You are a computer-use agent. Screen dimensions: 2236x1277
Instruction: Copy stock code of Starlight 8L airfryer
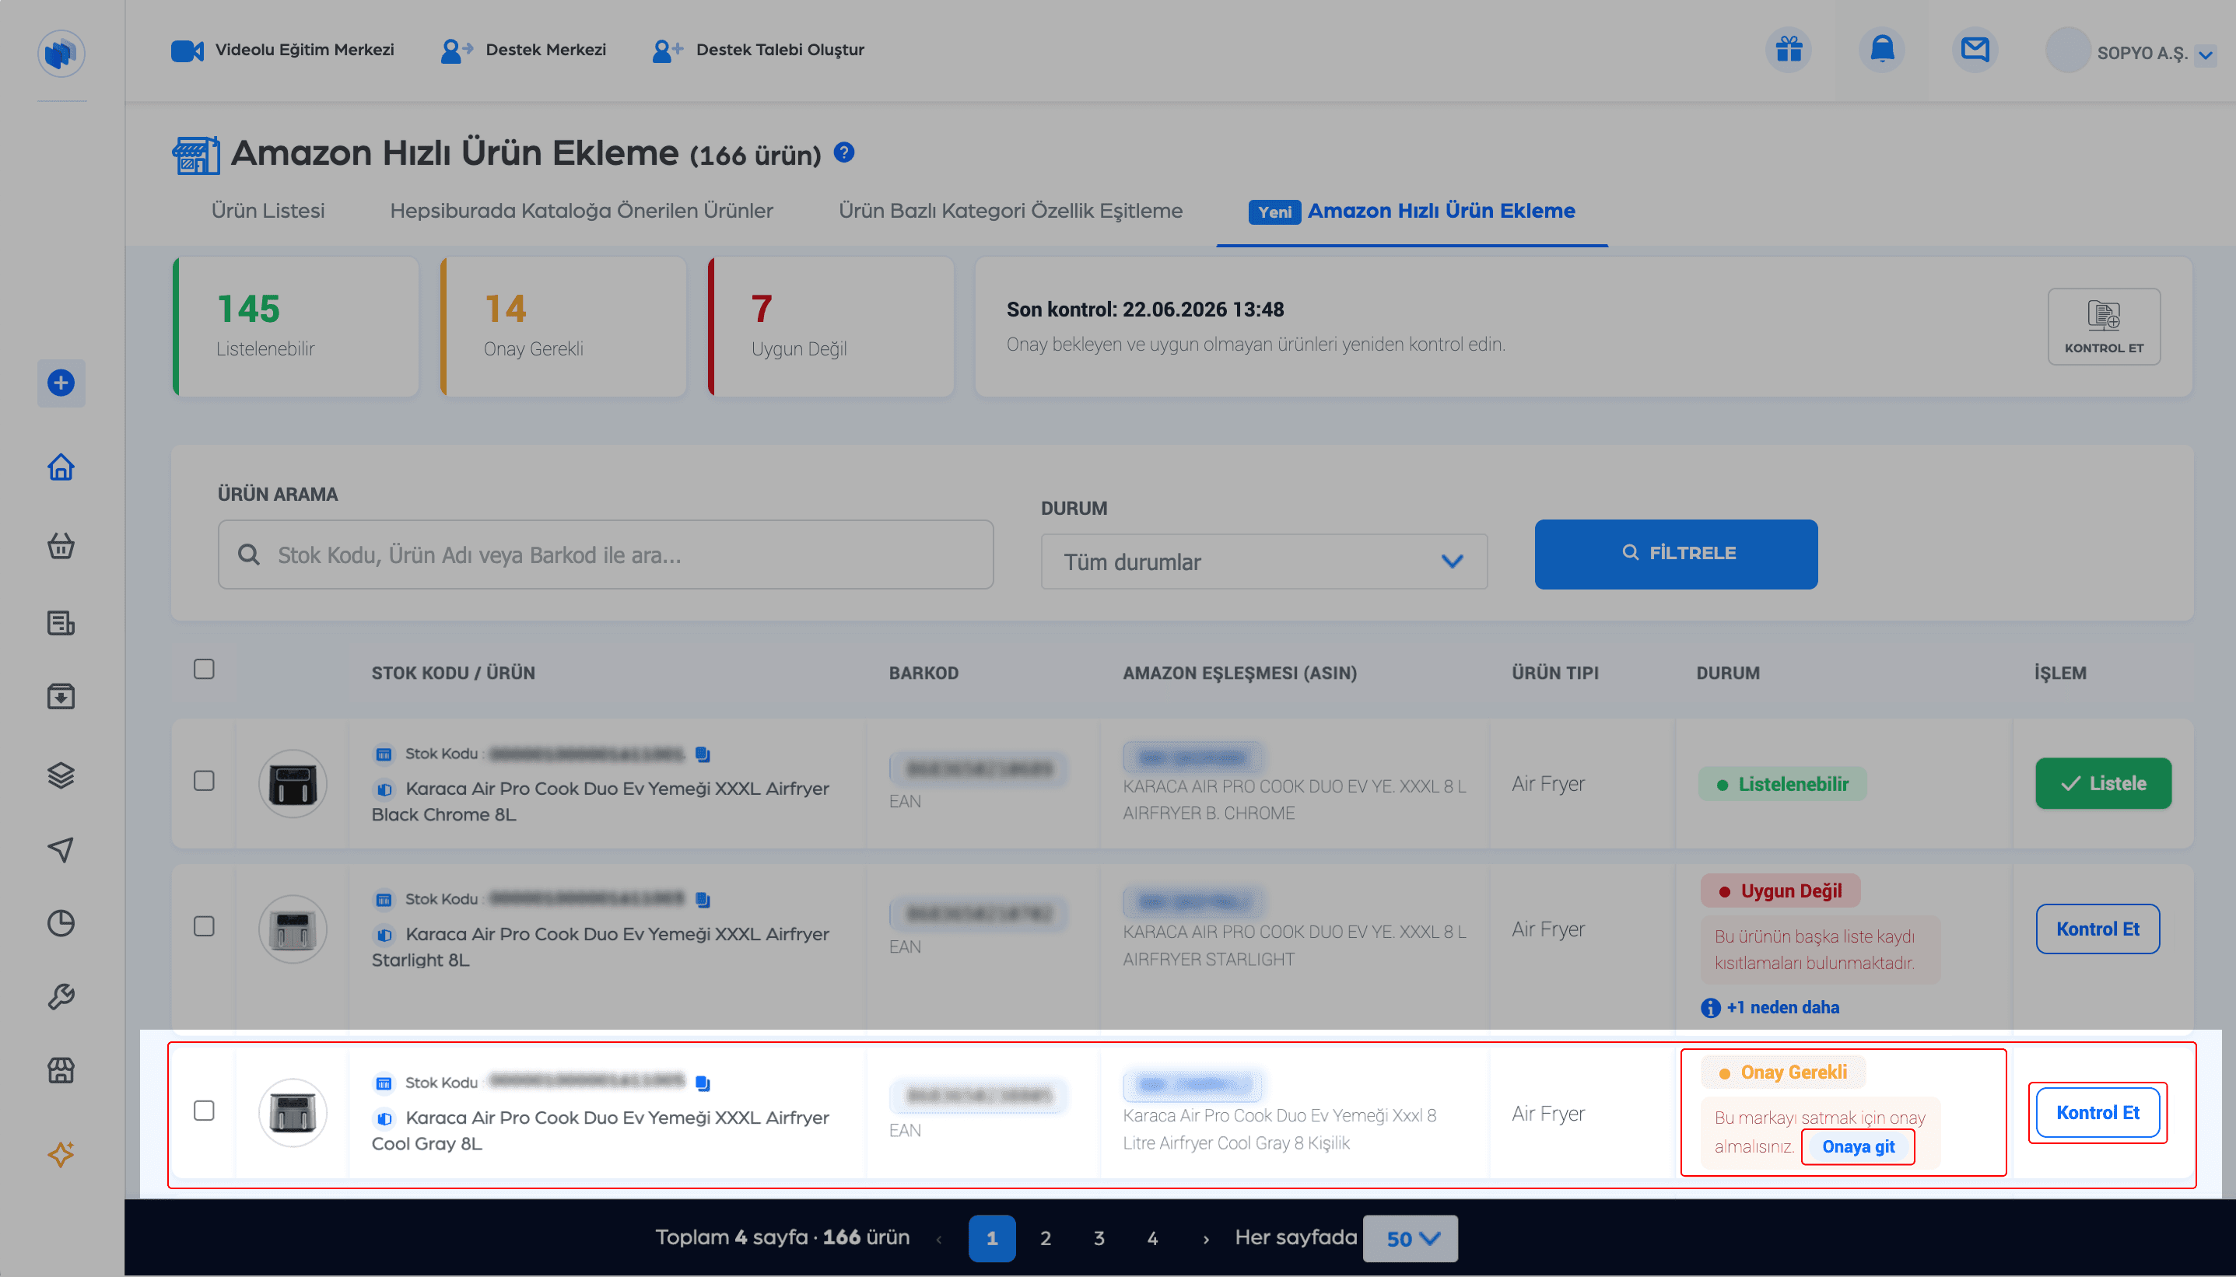tap(703, 900)
